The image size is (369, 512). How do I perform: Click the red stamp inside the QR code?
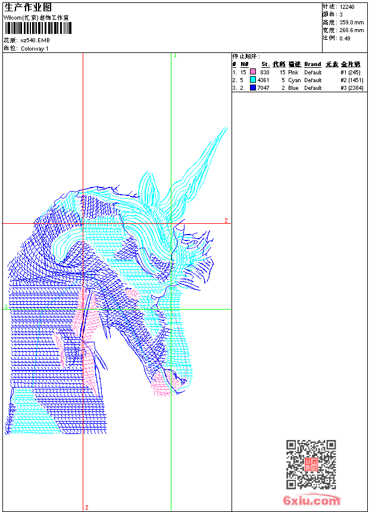311,464
